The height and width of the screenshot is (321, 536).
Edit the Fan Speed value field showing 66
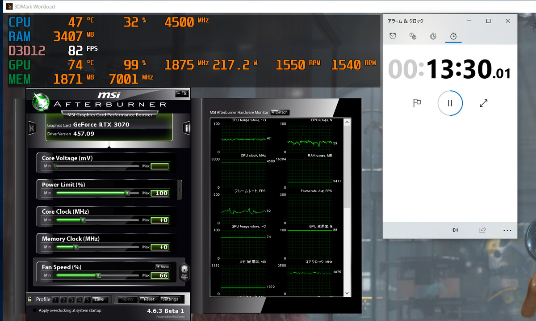pyautogui.click(x=160, y=275)
